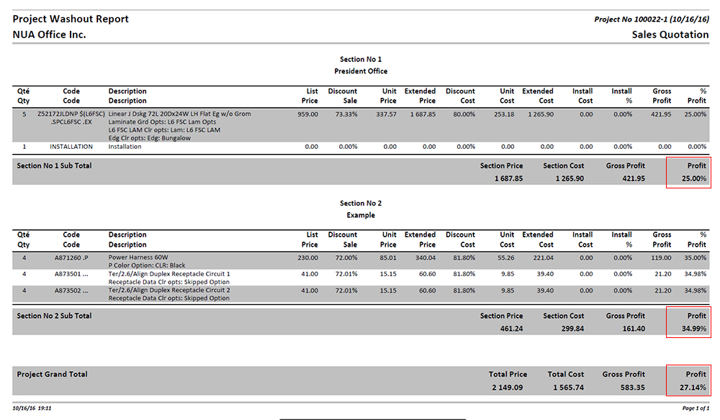Click the Sales Quotation heading
The width and height of the screenshot is (720, 420).
point(670,35)
